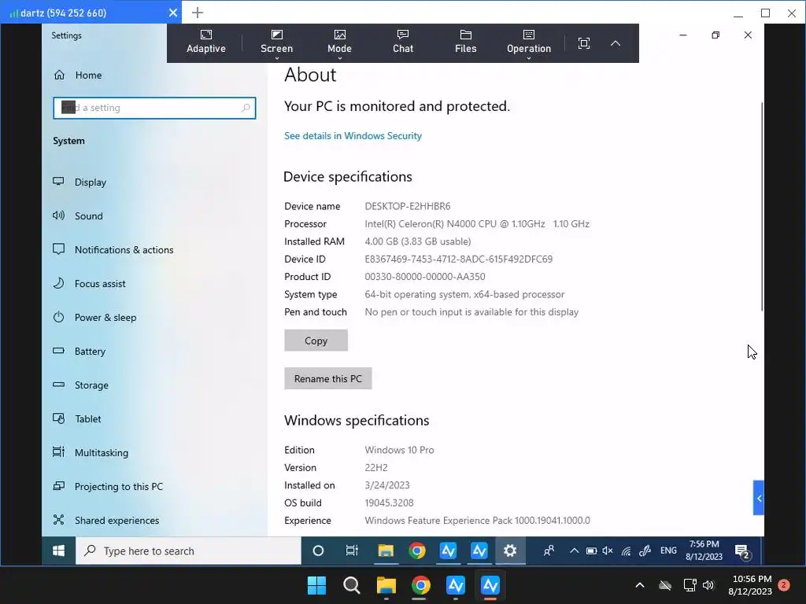Collapse the remote toolbar with up chevron

[x=616, y=43]
